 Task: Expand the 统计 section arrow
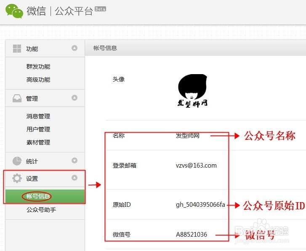click(75, 160)
